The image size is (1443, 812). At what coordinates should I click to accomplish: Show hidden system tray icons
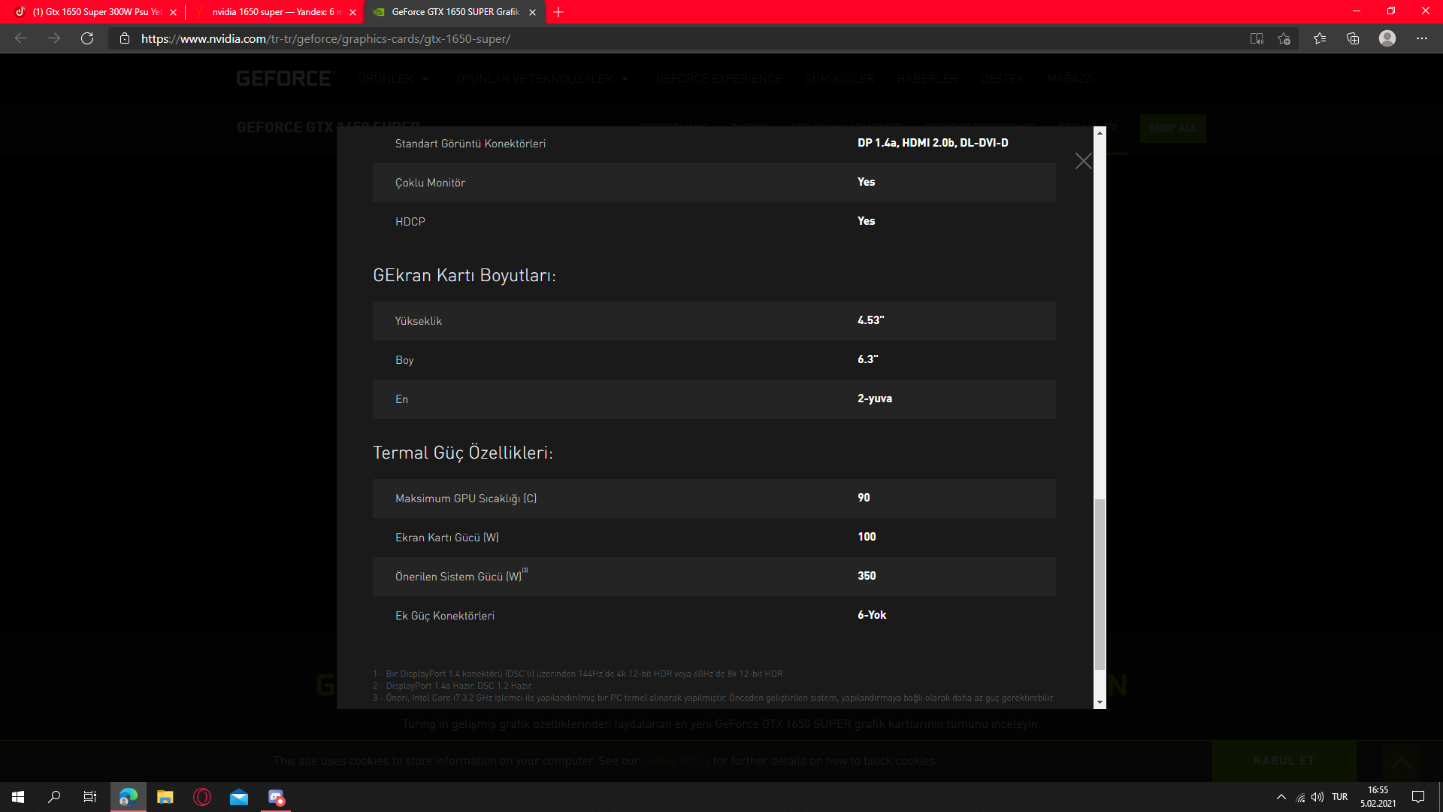(x=1281, y=797)
